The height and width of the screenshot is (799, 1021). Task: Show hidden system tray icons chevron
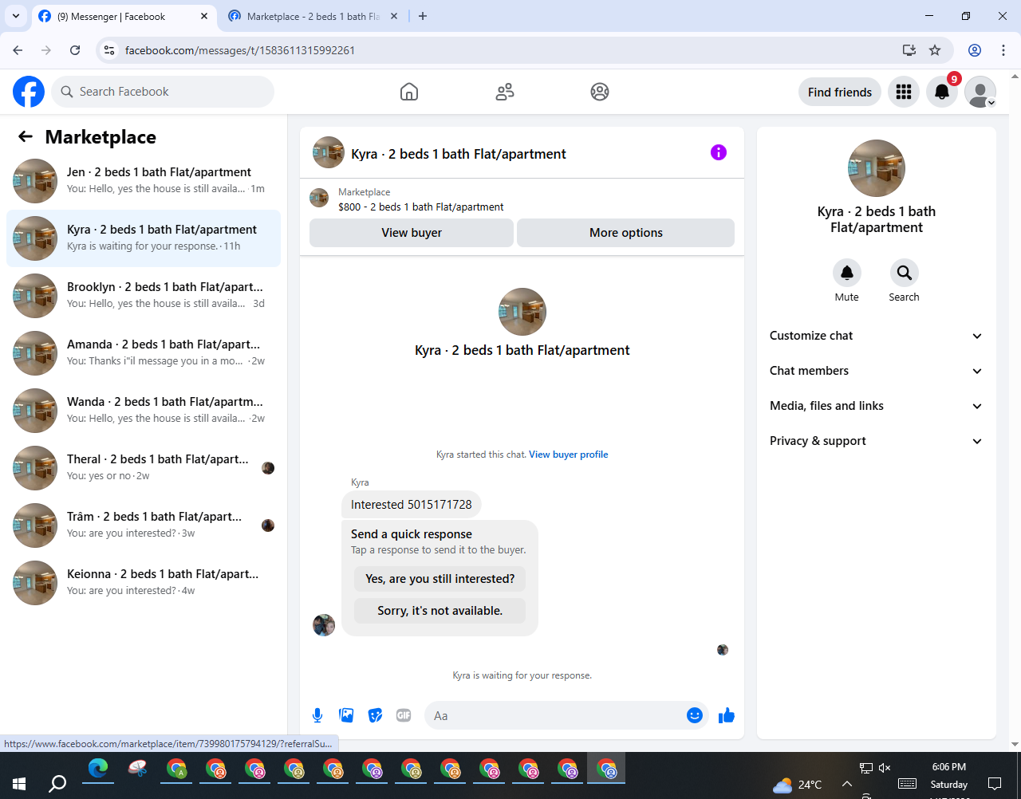846,784
